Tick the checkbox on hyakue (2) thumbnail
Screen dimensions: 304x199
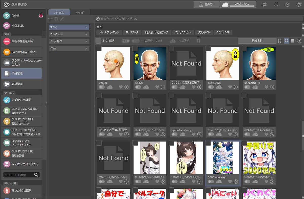pyautogui.click(x=208, y=48)
